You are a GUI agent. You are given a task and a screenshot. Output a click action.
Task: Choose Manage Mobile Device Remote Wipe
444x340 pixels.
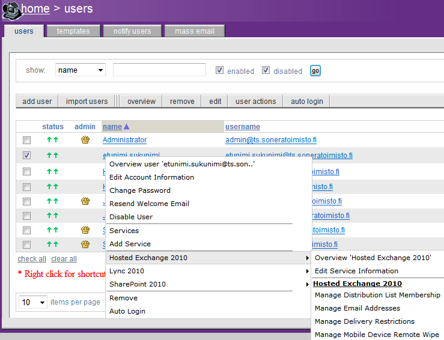click(x=377, y=335)
